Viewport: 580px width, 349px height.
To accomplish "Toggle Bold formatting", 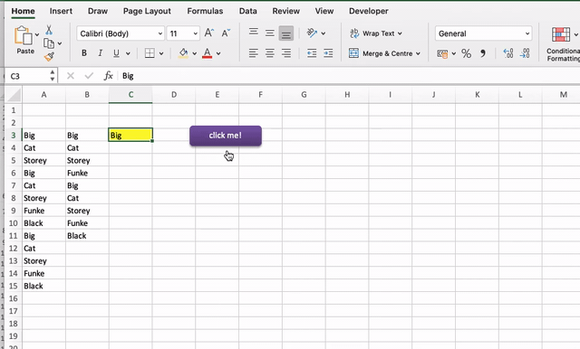I will click(x=84, y=53).
